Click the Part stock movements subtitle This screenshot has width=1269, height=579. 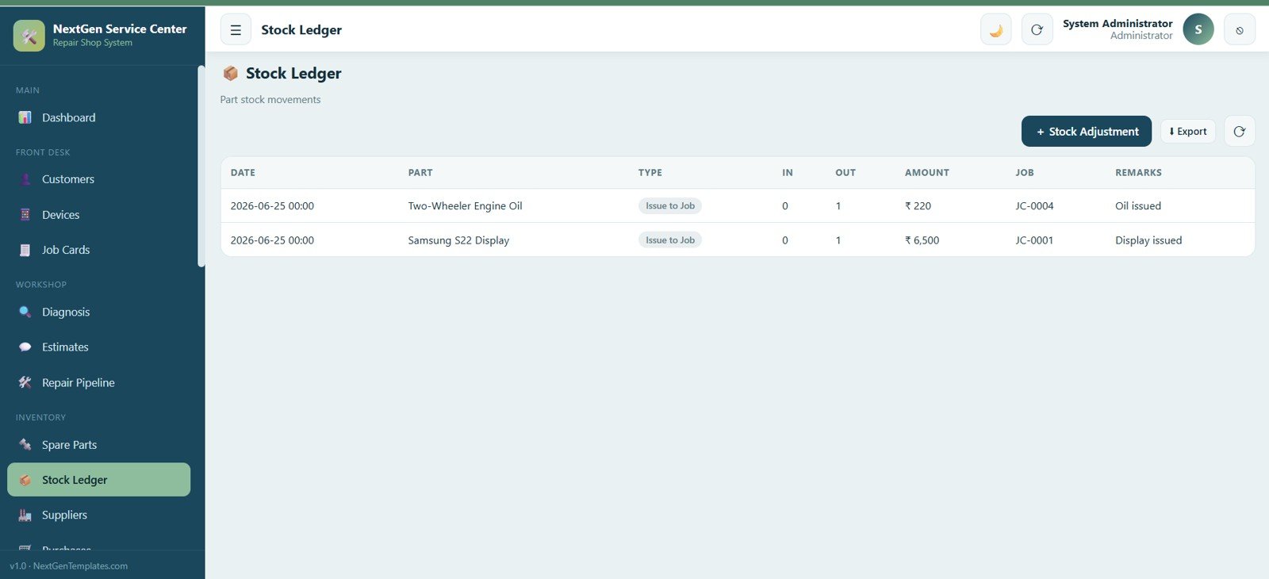(x=270, y=100)
